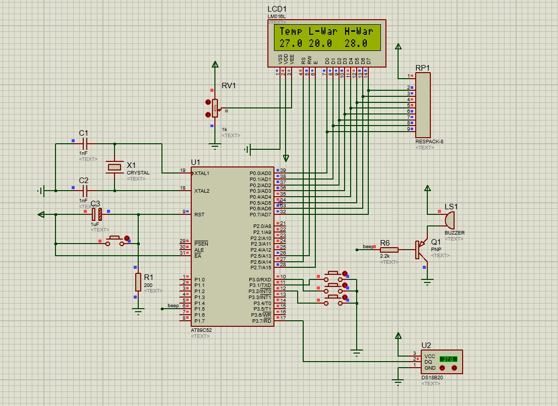The width and height of the screenshot is (558, 406).
Task: Click the RST pin label on U1
Action: point(199,214)
